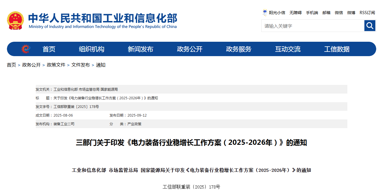Open the 无障碍 accessibility link

click(x=295, y=13)
